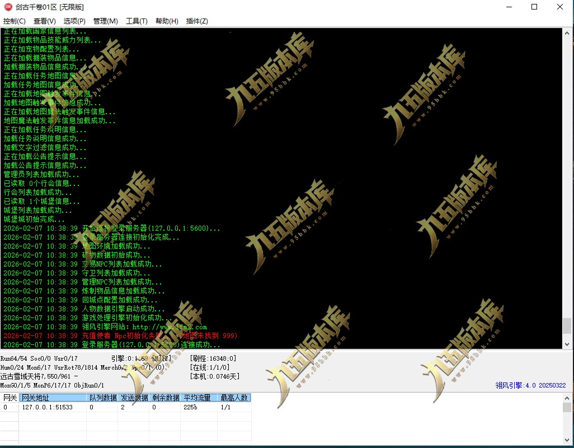Sort by 网关地址 column header
574x448 pixels.
[53, 398]
